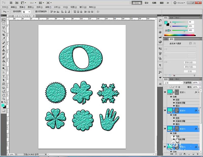Click the color spectrum ramp bar
Screen dimensions: 203x157
click(180, 35)
